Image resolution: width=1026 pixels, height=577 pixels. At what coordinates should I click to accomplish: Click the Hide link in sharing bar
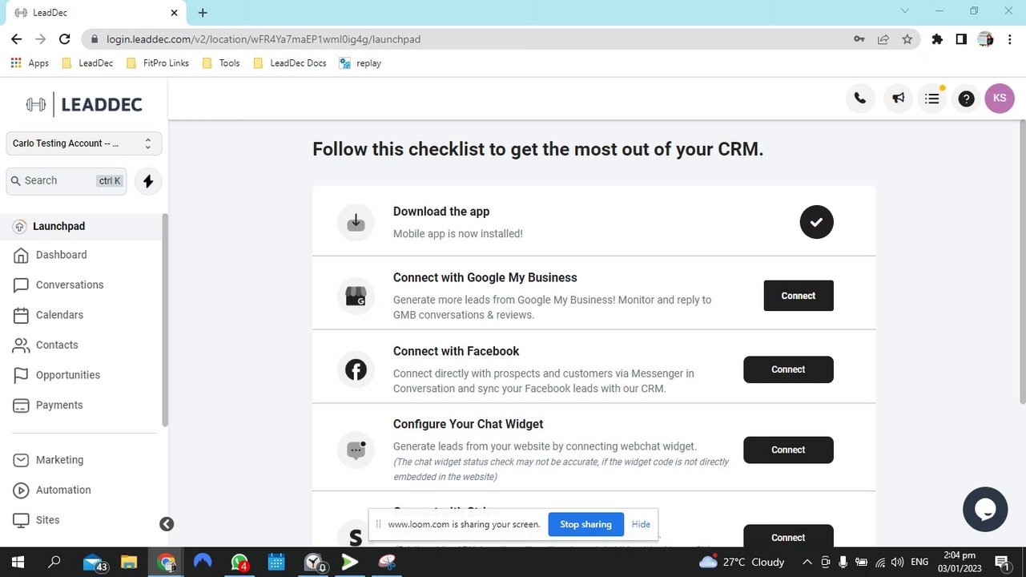point(641,524)
